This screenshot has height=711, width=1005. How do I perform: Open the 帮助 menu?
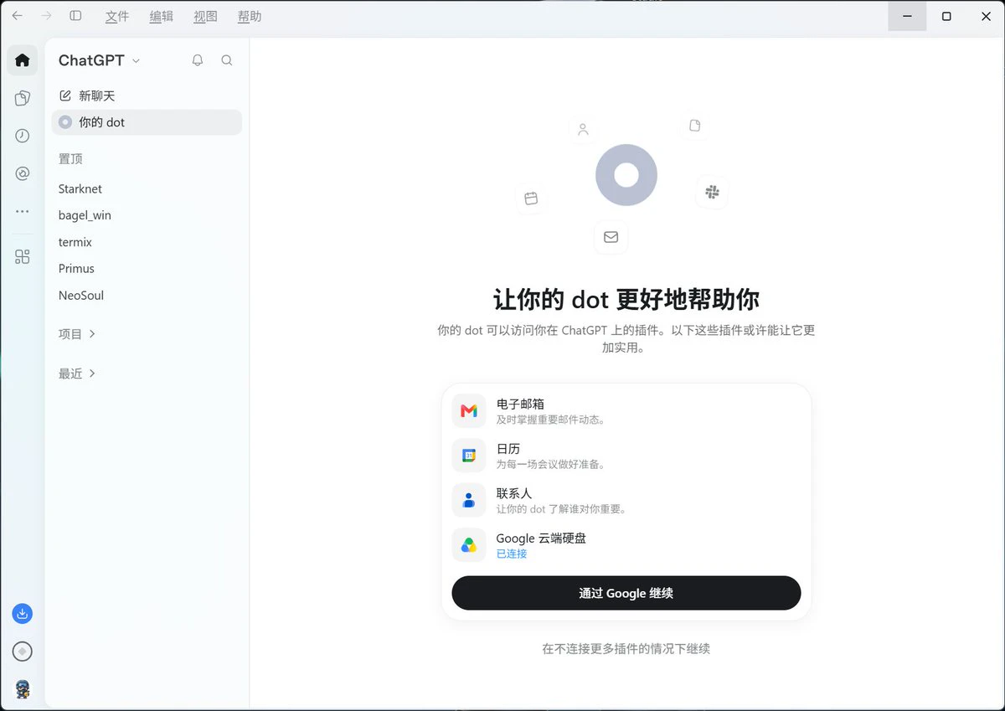tap(250, 16)
